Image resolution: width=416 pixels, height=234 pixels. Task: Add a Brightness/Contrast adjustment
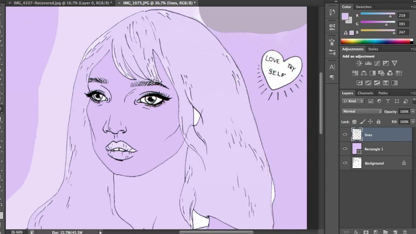[x=359, y=63]
